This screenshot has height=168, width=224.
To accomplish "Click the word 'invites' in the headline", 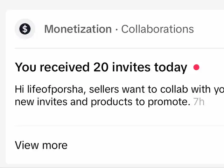I will click(131, 67).
